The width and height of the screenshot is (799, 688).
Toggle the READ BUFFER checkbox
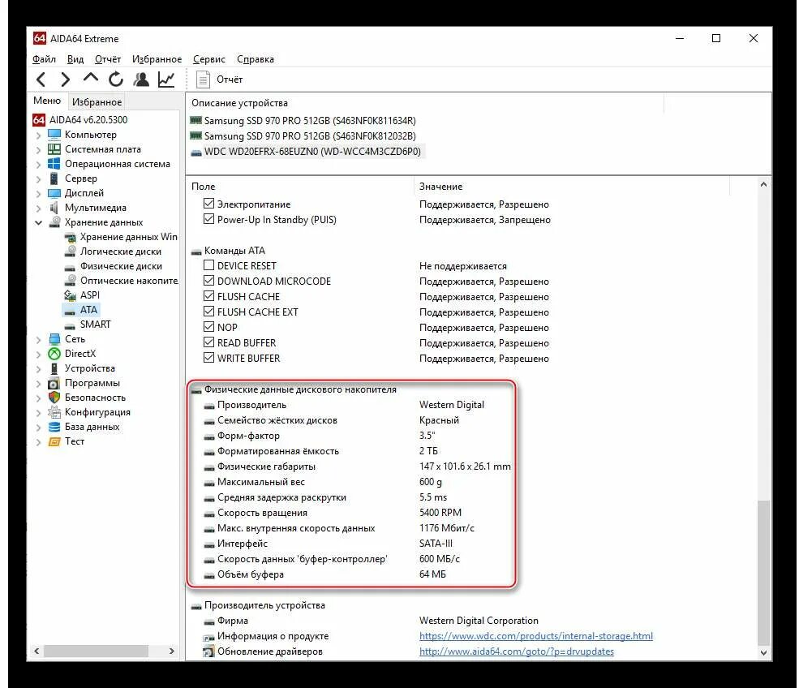click(208, 342)
